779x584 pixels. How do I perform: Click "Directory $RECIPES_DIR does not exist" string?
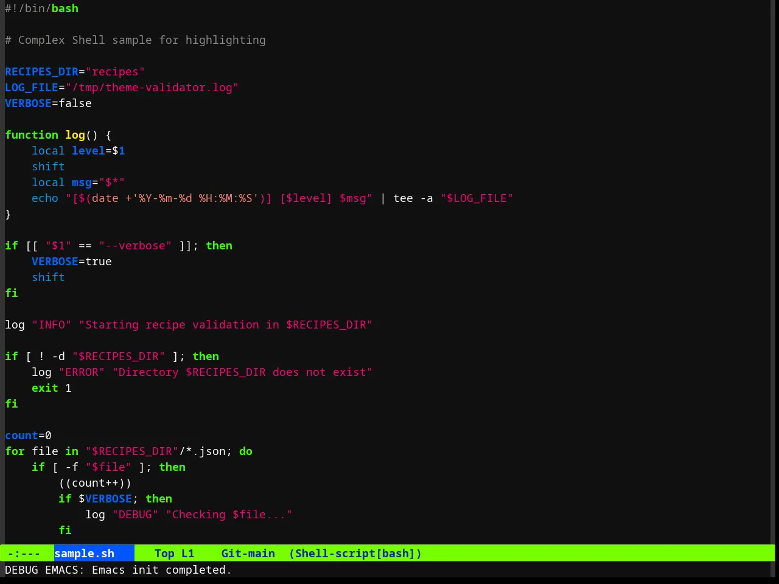coord(242,372)
